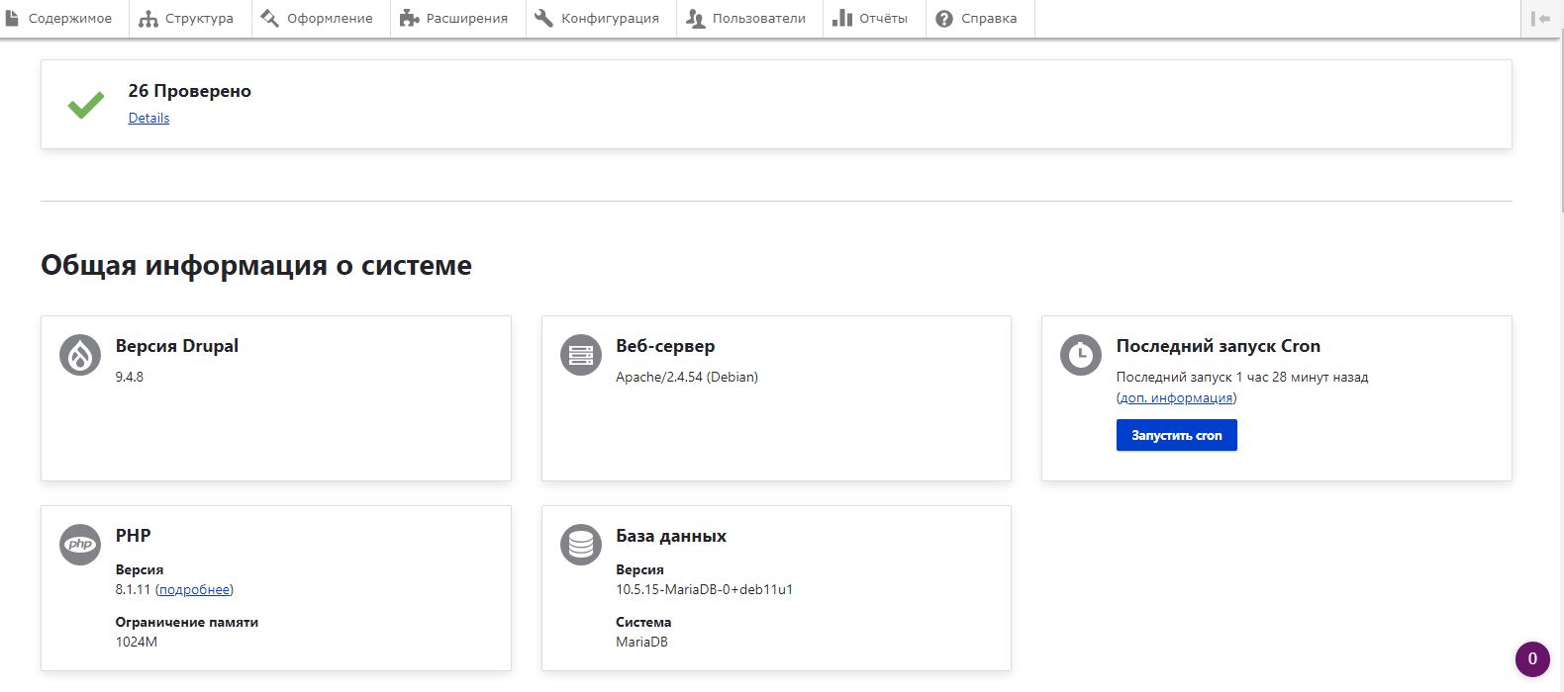The image size is (1564, 692).
Task: Click the Drupal version 9.4.8 value
Action: tap(130, 377)
